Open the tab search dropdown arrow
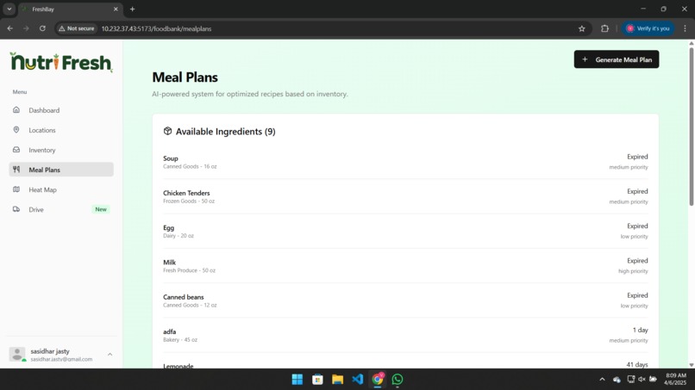This screenshot has height=390, width=695. [9, 9]
